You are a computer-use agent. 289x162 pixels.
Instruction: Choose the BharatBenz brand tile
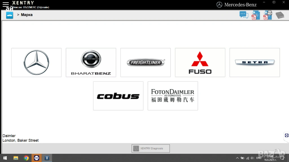91,63
